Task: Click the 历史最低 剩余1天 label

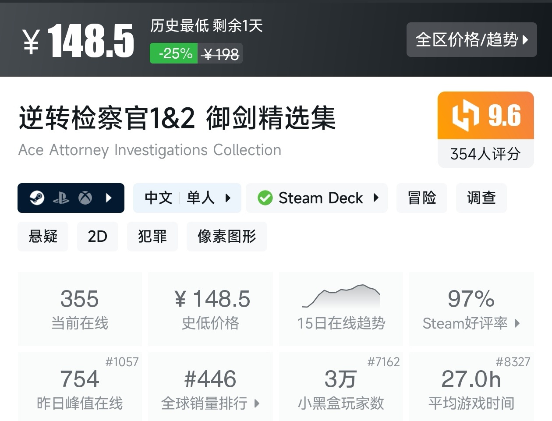Action: click(x=206, y=26)
